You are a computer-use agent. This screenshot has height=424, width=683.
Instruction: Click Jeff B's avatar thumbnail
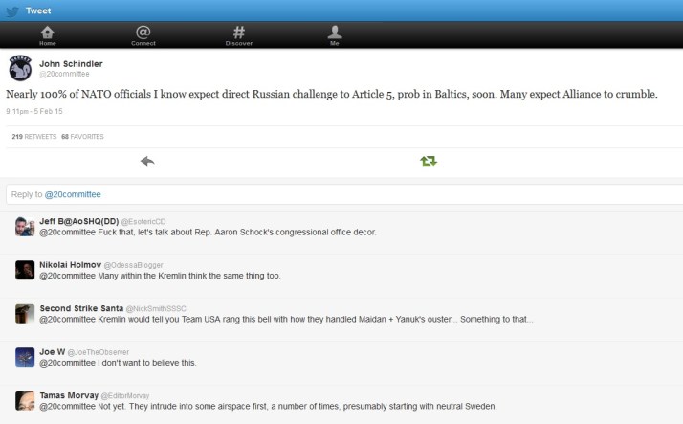pos(25,226)
